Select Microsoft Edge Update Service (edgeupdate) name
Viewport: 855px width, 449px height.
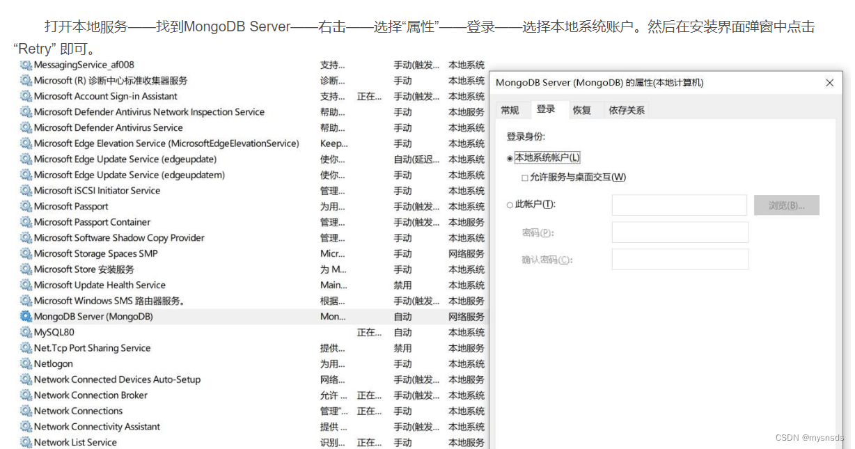(x=124, y=159)
